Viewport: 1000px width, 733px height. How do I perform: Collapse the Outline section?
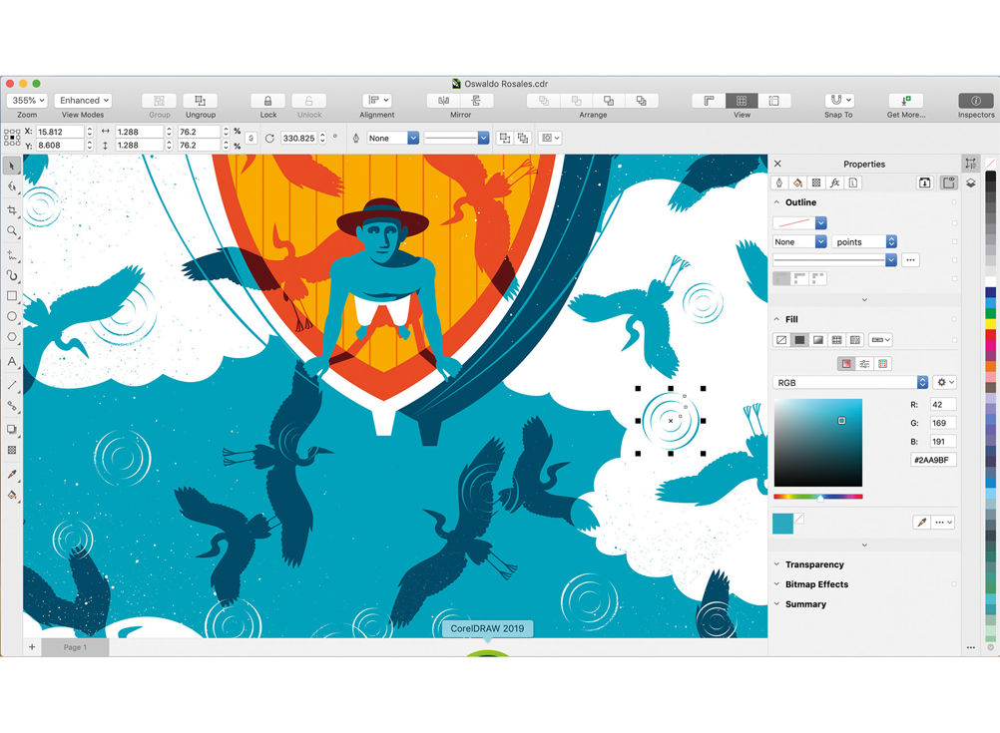click(776, 202)
